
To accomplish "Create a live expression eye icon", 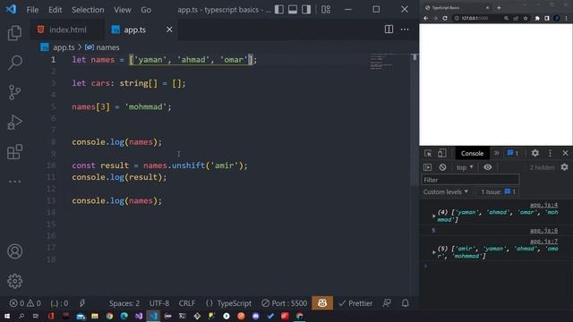I will point(487,167).
